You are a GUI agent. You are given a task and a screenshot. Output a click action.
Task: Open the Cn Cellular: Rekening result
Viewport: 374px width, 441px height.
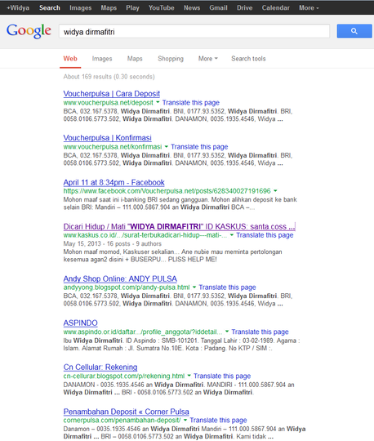point(100,367)
